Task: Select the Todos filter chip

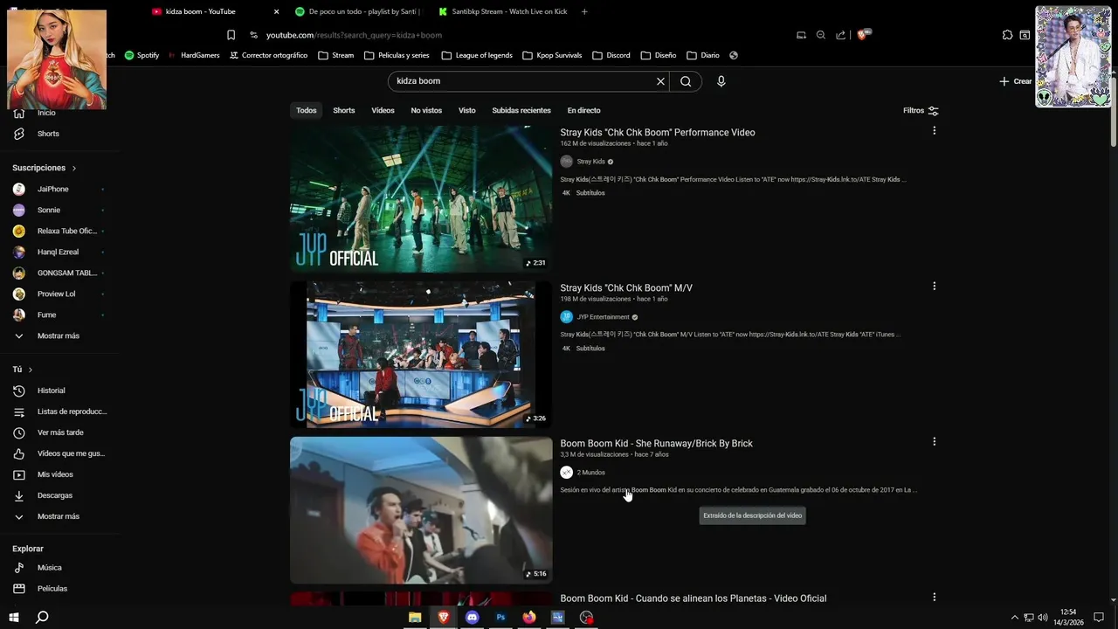Action: pyautogui.click(x=306, y=111)
